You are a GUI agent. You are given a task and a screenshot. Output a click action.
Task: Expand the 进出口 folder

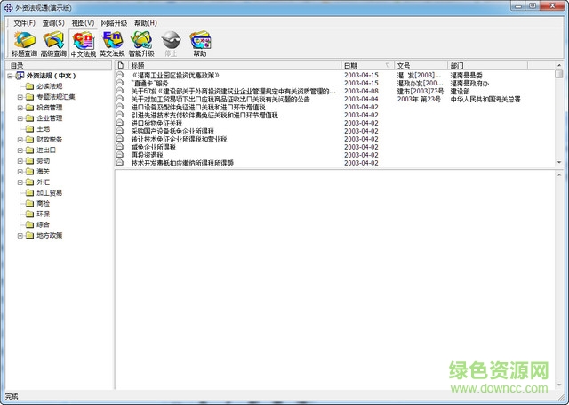pos(20,150)
